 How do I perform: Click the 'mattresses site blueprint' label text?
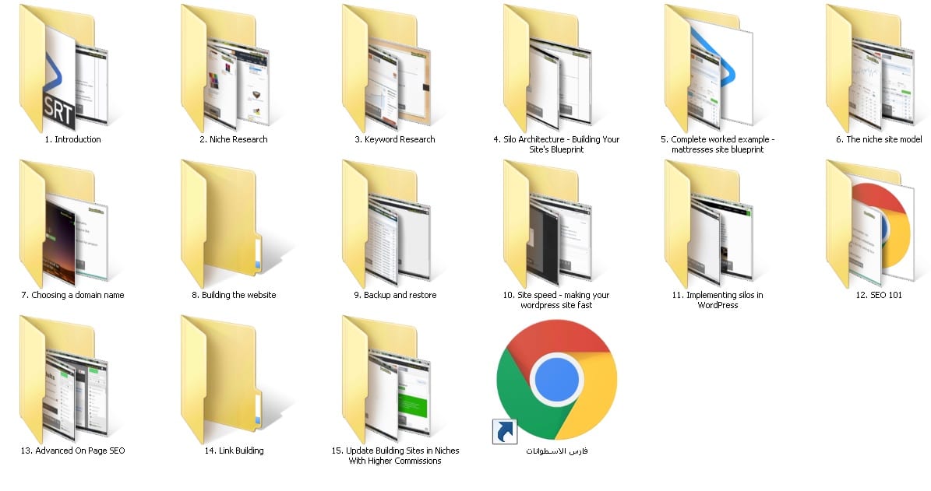point(718,149)
